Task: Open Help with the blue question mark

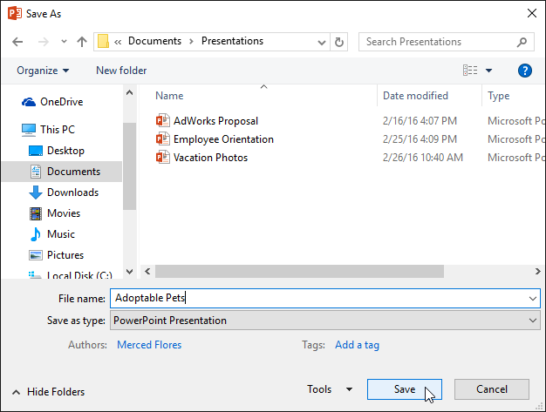Action: pos(524,71)
